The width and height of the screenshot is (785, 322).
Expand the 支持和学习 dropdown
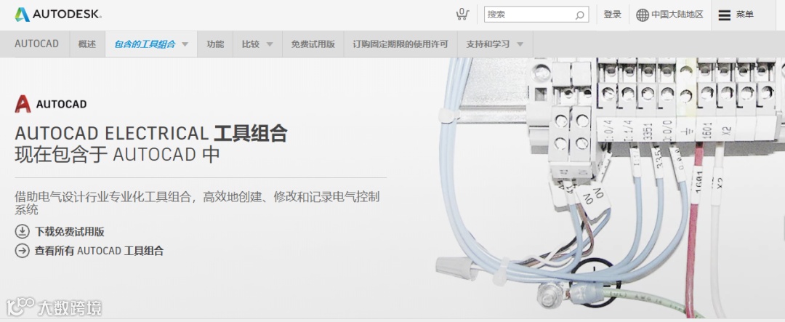pyautogui.click(x=495, y=44)
